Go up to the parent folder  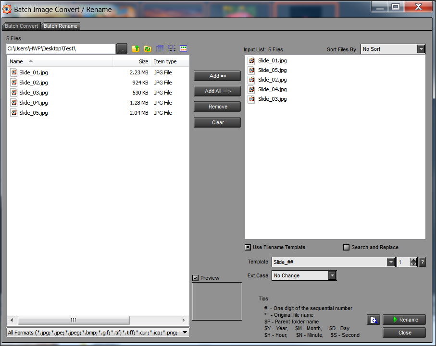click(x=136, y=48)
